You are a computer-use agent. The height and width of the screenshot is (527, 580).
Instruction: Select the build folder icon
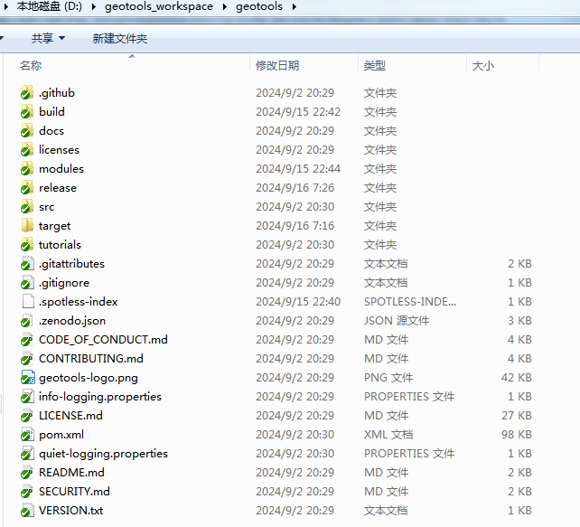pos(27,111)
